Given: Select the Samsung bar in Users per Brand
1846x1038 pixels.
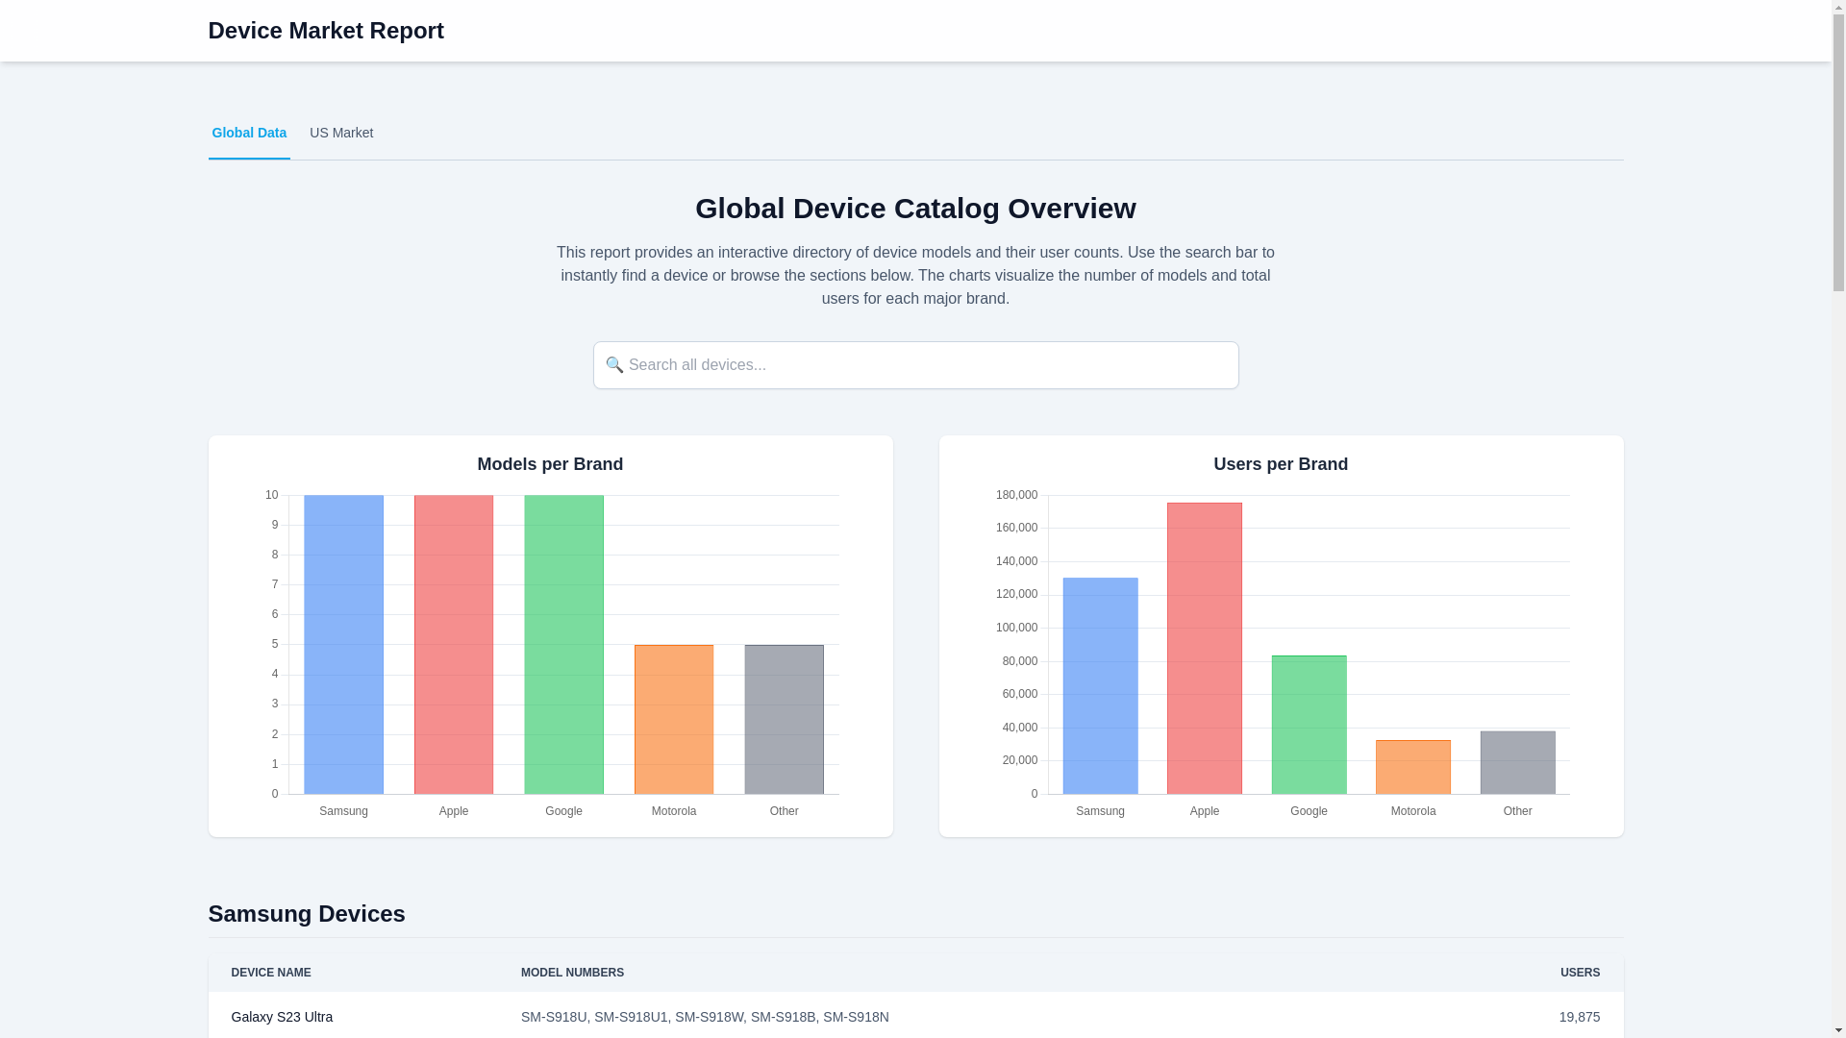Looking at the screenshot, I should pyautogui.click(x=1100, y=686).
